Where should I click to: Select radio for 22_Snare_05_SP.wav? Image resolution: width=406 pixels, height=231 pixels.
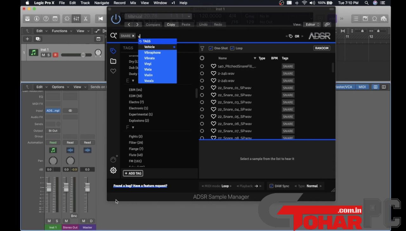(202, 116)
